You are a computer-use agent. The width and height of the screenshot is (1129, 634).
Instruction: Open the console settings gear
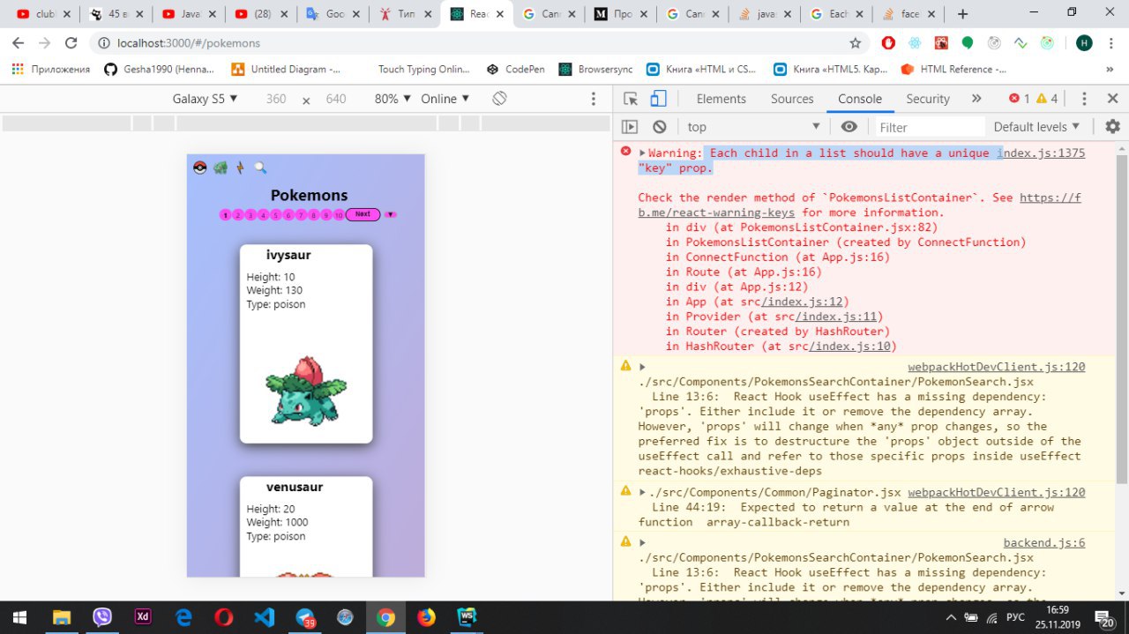[x=1112, y=127]
